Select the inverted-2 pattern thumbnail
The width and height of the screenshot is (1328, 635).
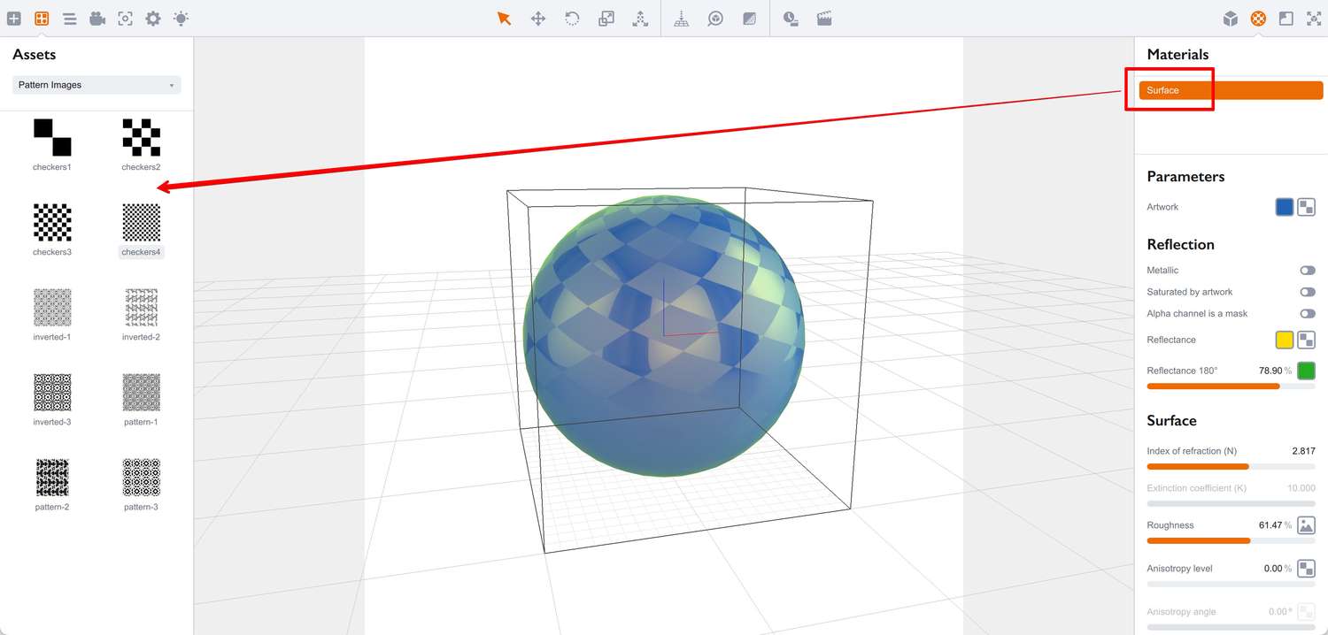click(141, 307)
